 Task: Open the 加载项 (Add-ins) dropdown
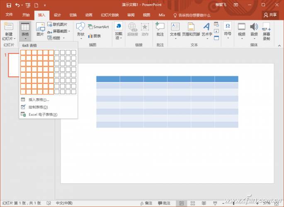pos(119,31)
